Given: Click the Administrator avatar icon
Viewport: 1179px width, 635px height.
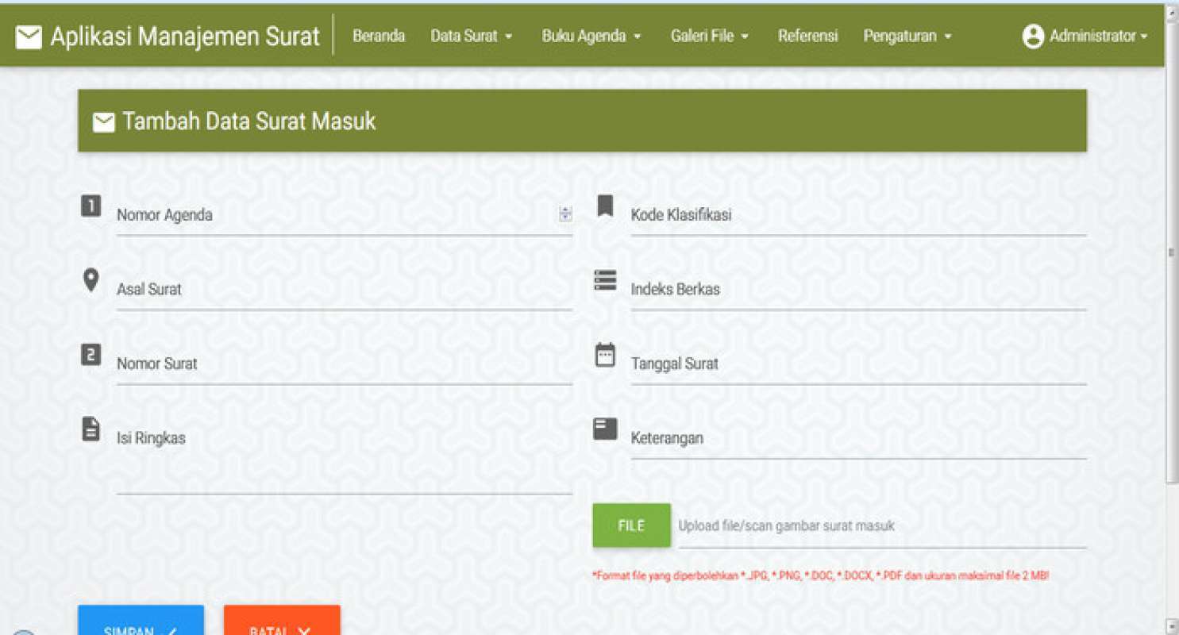Looking at the screenshot, I should (1032, 36).
